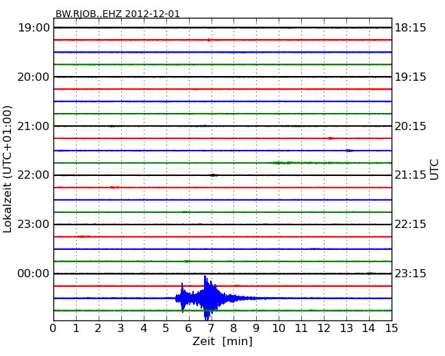Click the red blip near minute 1 after 23:00

pos(84,236)
